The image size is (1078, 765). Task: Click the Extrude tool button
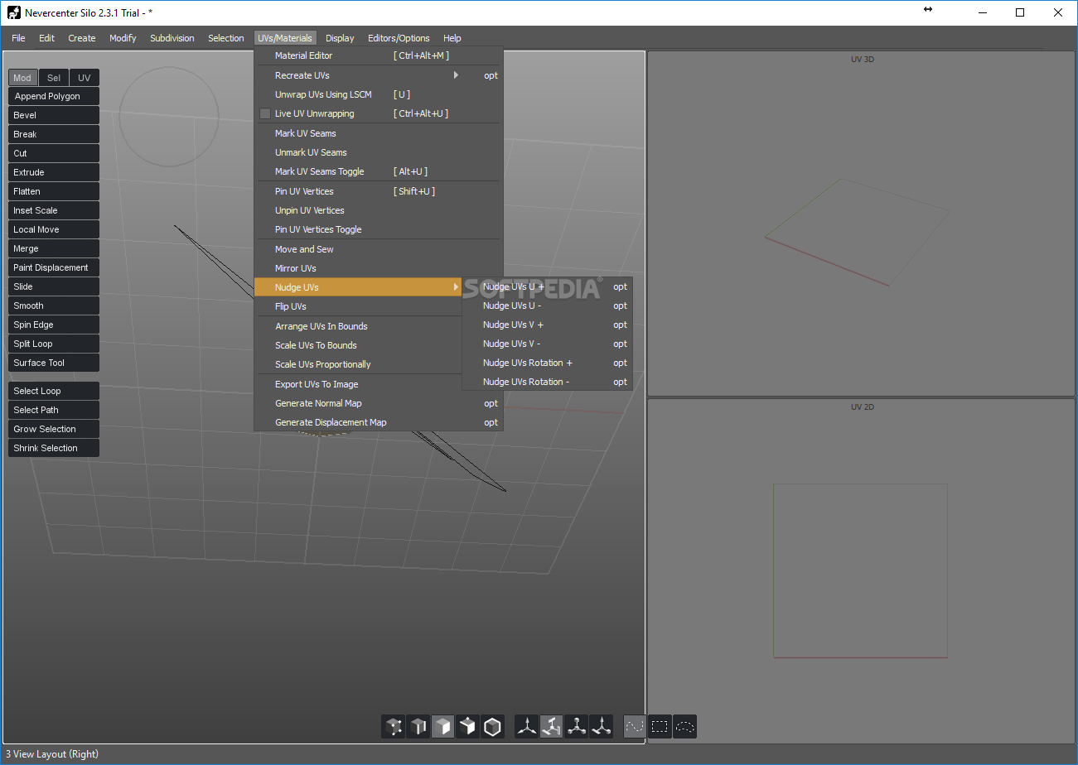coord(54,172)
